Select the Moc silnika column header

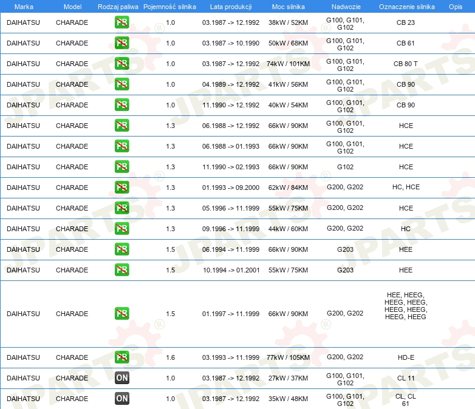289,6
